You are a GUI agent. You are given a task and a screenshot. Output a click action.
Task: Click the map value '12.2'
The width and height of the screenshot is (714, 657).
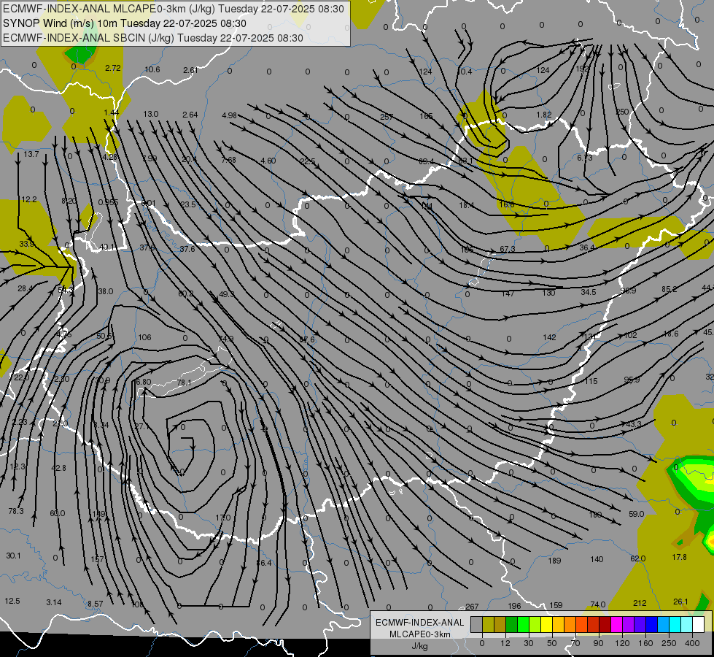point(29,199)
